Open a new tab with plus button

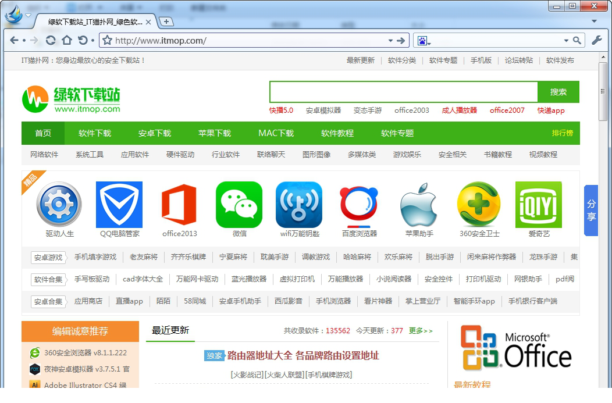click(166, 22)
